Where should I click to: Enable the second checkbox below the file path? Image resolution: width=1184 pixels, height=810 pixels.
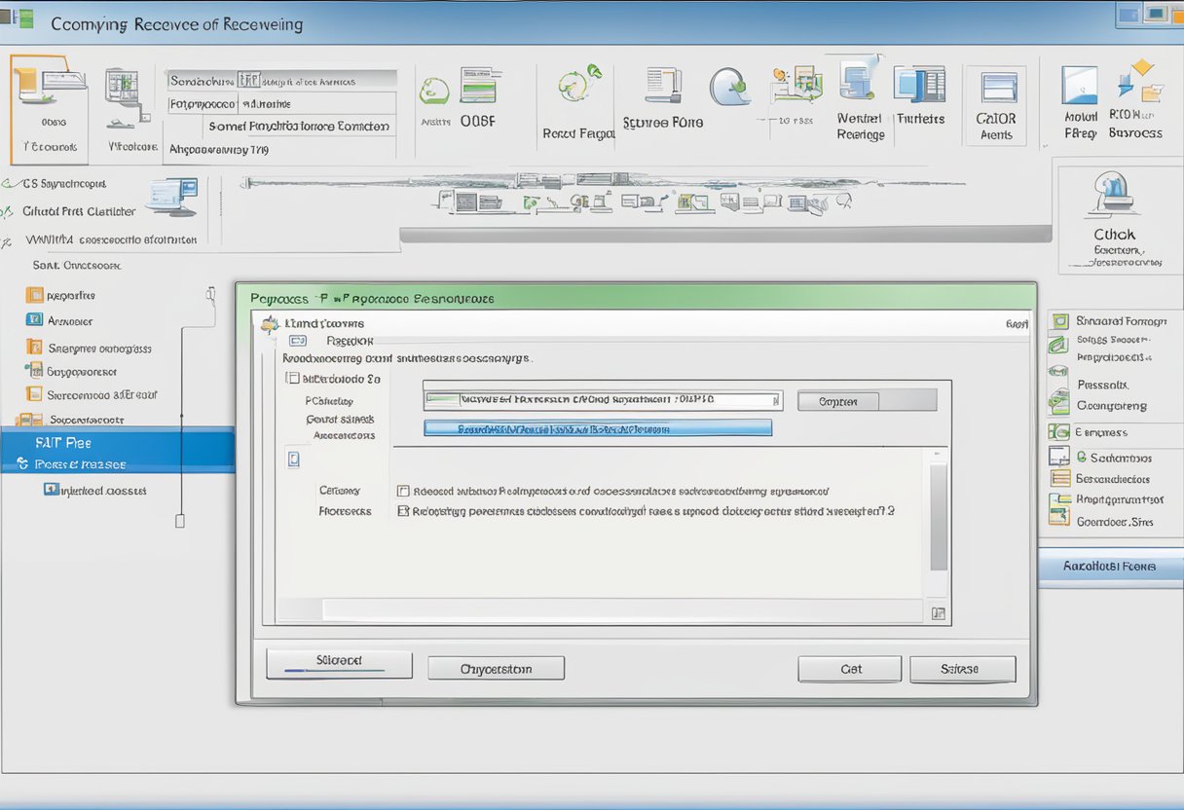[x=405, y=509]
